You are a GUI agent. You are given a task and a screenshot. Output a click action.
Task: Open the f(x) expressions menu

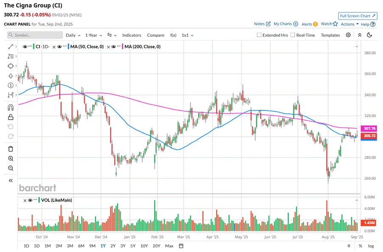173,35
